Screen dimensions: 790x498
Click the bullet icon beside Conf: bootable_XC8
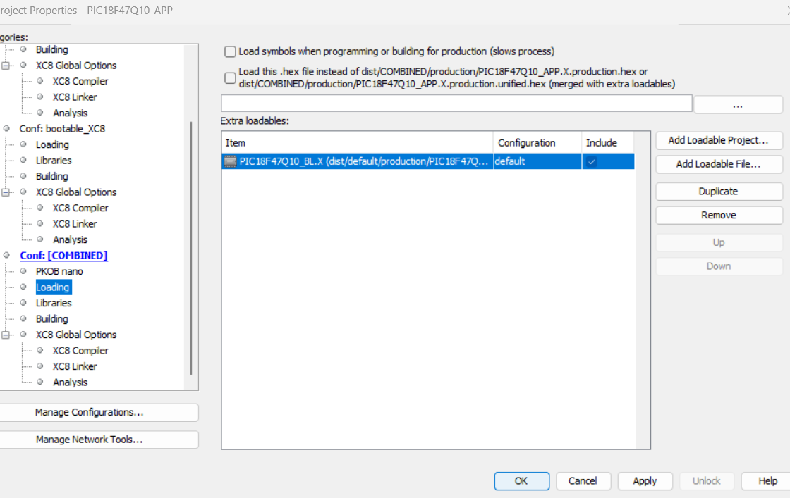6,129
